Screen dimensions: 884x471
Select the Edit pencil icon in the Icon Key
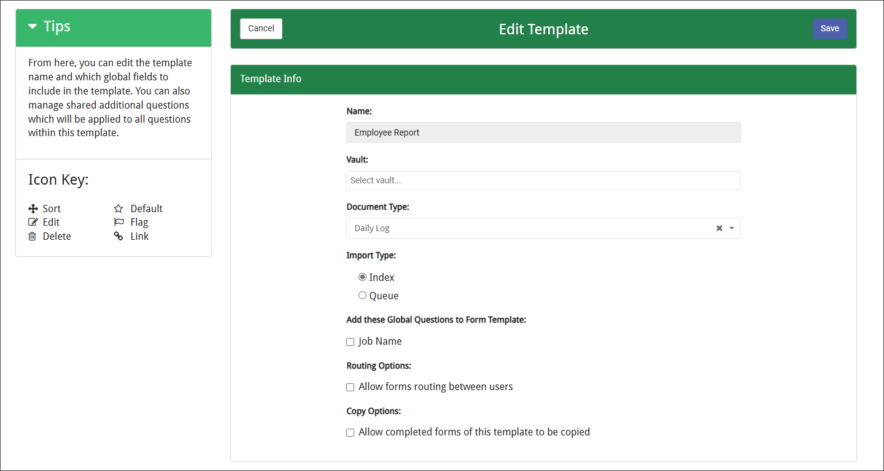pos(33,222)
